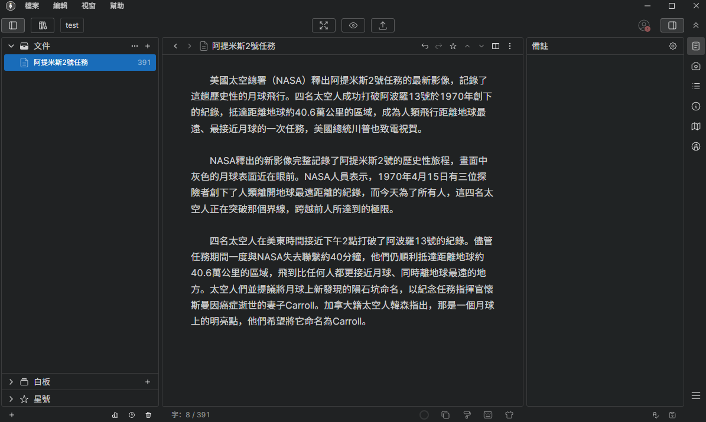Toggle the typewriter keyboard icon
The width and height of the screenshot is (706, 422).
pos(488,415)
